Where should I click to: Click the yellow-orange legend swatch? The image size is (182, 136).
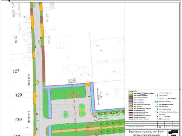click(x=130, y=96)
